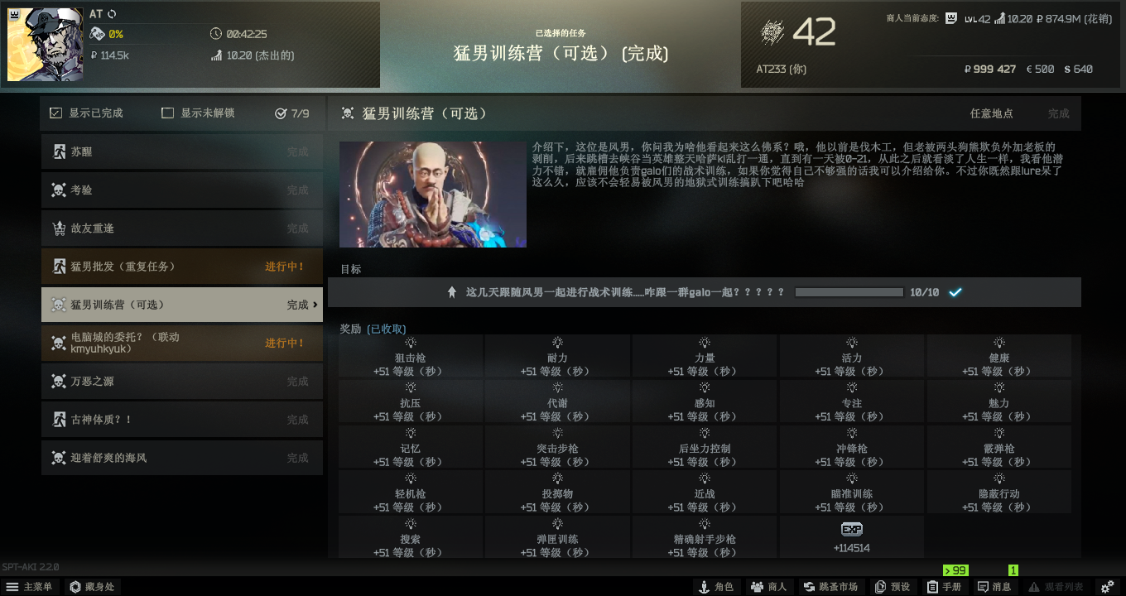The image size is (1126, 596).
Task: Expand the 猛男训练营 task arrow
Action: coord(315,305)
